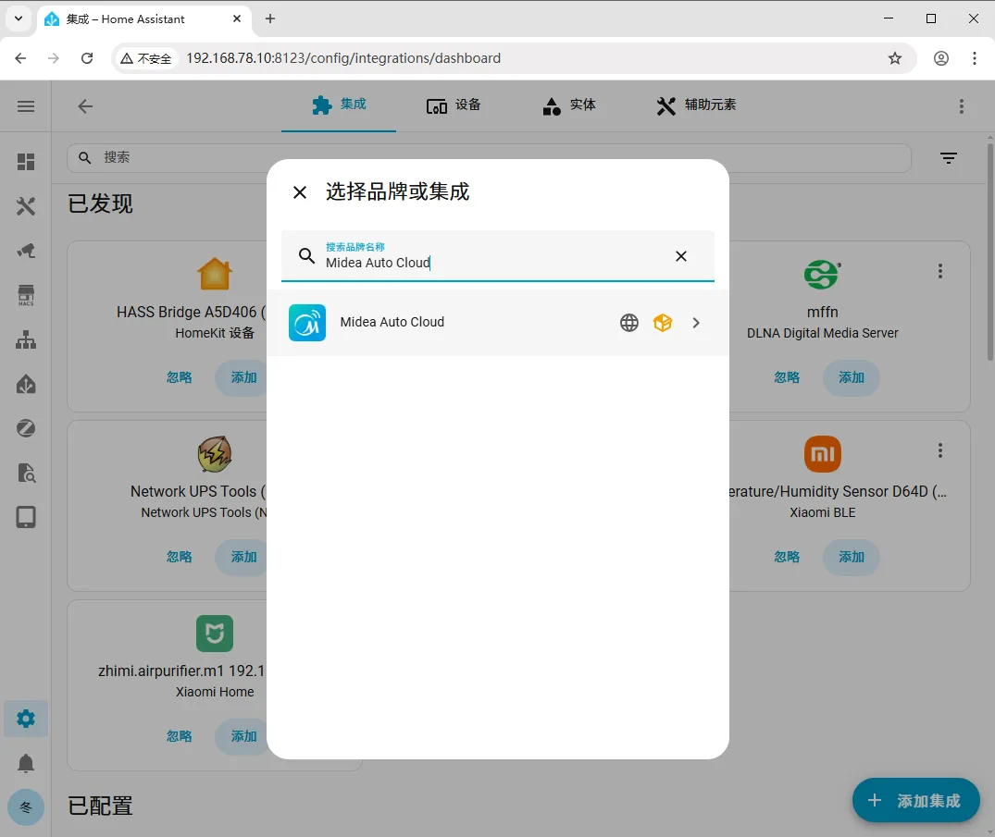Image resolution: width=995 pixels, height=837 pixels.
Task: Ignore the Network UPS Tools discovery
Action: [x=179, y=557]
